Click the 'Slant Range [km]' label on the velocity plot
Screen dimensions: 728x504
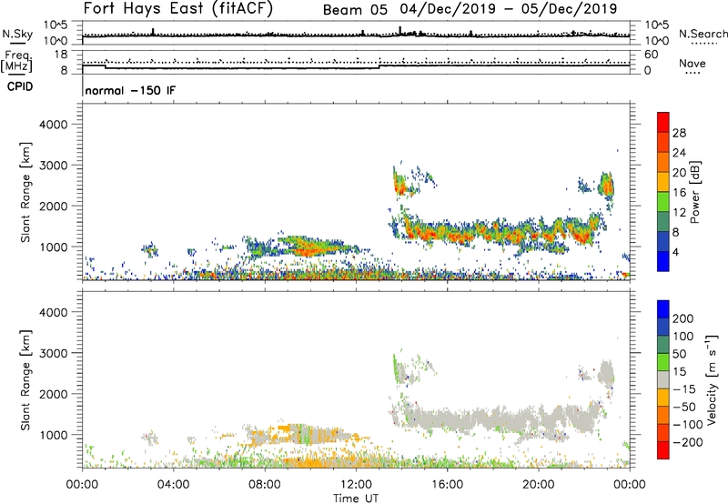coord(25,379)
